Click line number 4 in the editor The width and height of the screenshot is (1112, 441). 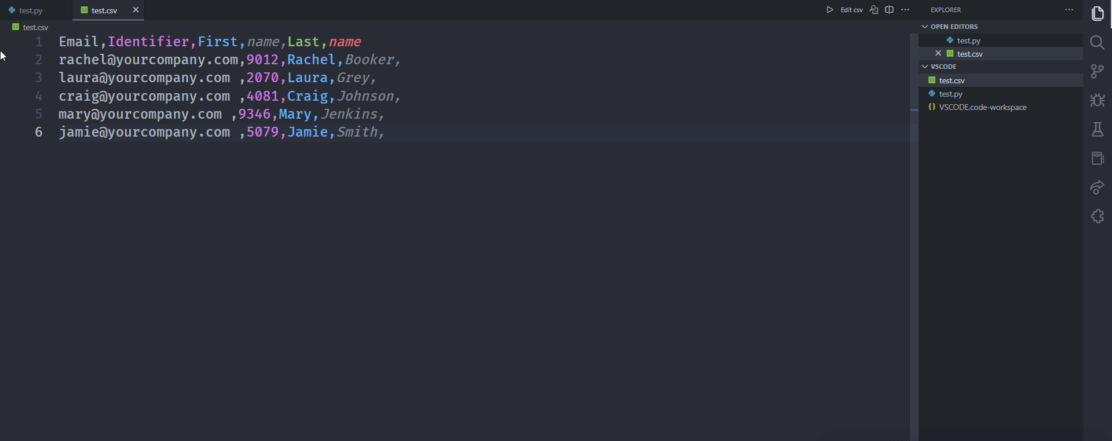[x=38, y=96]
